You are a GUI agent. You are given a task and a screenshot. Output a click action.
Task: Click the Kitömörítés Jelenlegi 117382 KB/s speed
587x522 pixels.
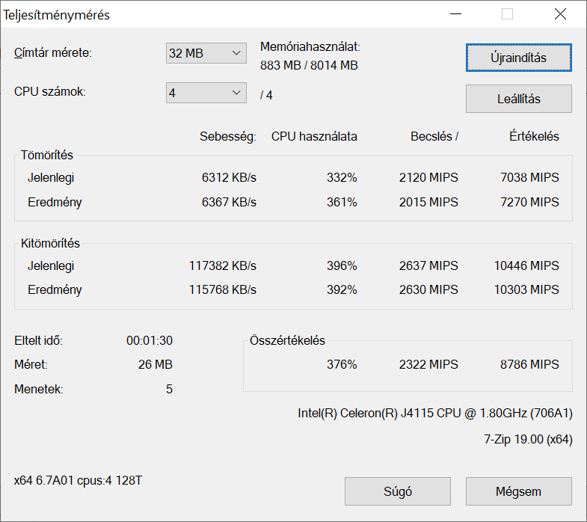click(x=223, y=266)
